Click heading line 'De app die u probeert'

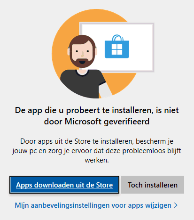(x=39, y=110)
